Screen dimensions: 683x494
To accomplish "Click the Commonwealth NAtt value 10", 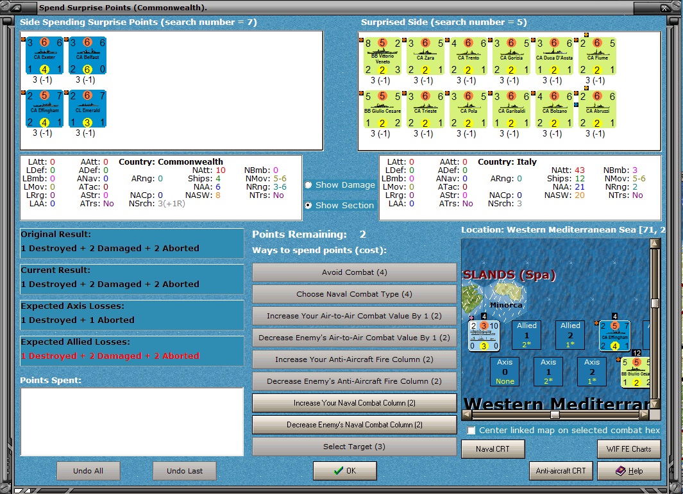I will point(221,170).
